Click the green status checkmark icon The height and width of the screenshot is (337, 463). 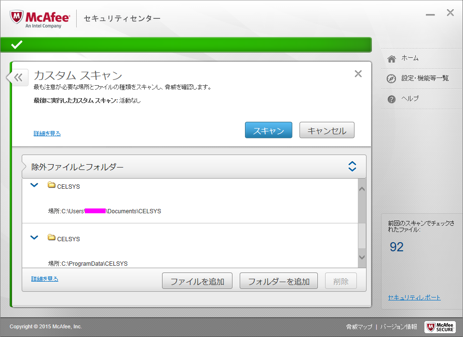tap(16, 45)
